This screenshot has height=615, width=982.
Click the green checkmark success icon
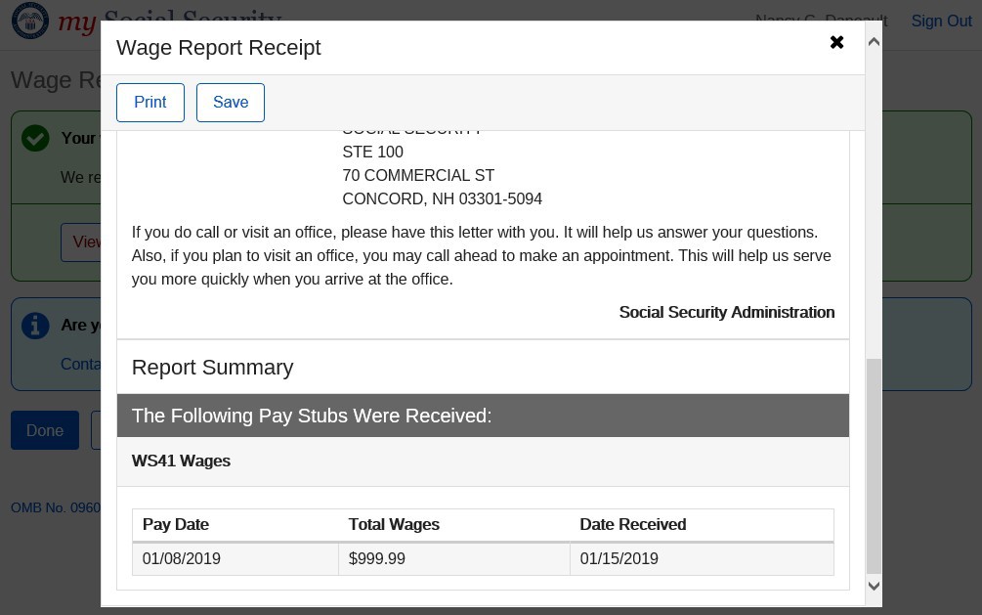pos(35,139)
